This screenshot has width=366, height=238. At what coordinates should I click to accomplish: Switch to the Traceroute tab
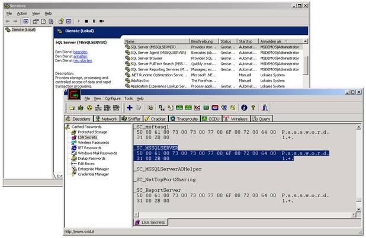click(x=184, y=119)
